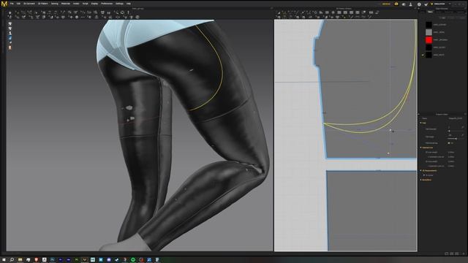
Task: Select the Simulate arrow icon in 3D toolbar
Action: [10, 12]
